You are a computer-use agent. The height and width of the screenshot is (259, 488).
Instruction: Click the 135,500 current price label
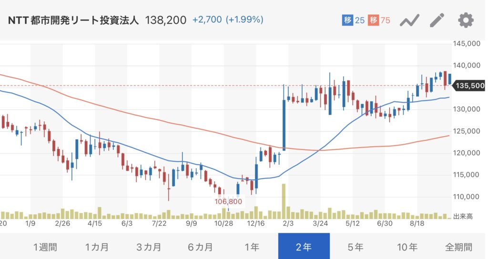point(470,86)
